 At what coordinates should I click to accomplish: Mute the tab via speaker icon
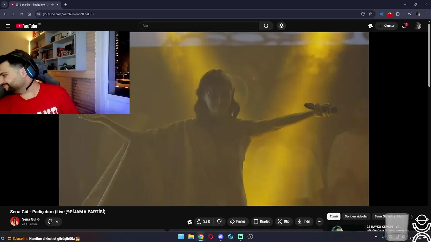click(x=52, y=4)
